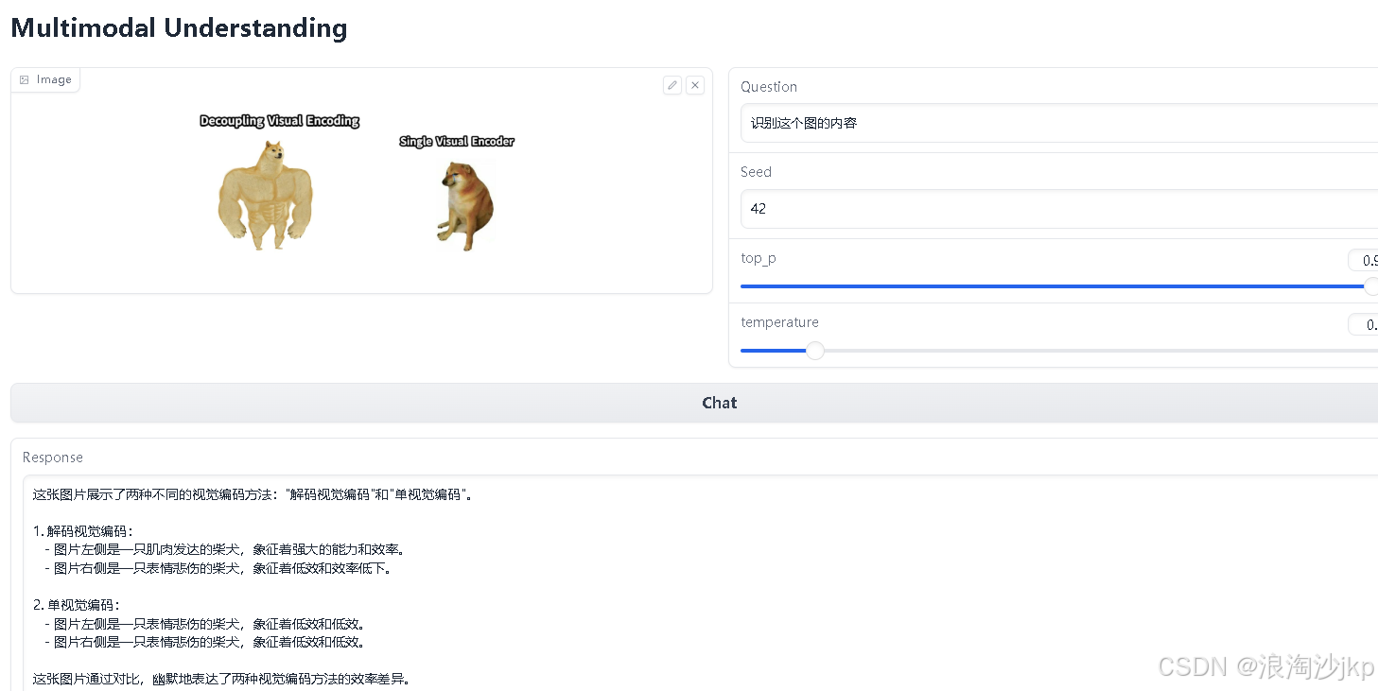This screenshot has width=1378, height=691.
Task: Click the Response text area
Action: [700, 583]
